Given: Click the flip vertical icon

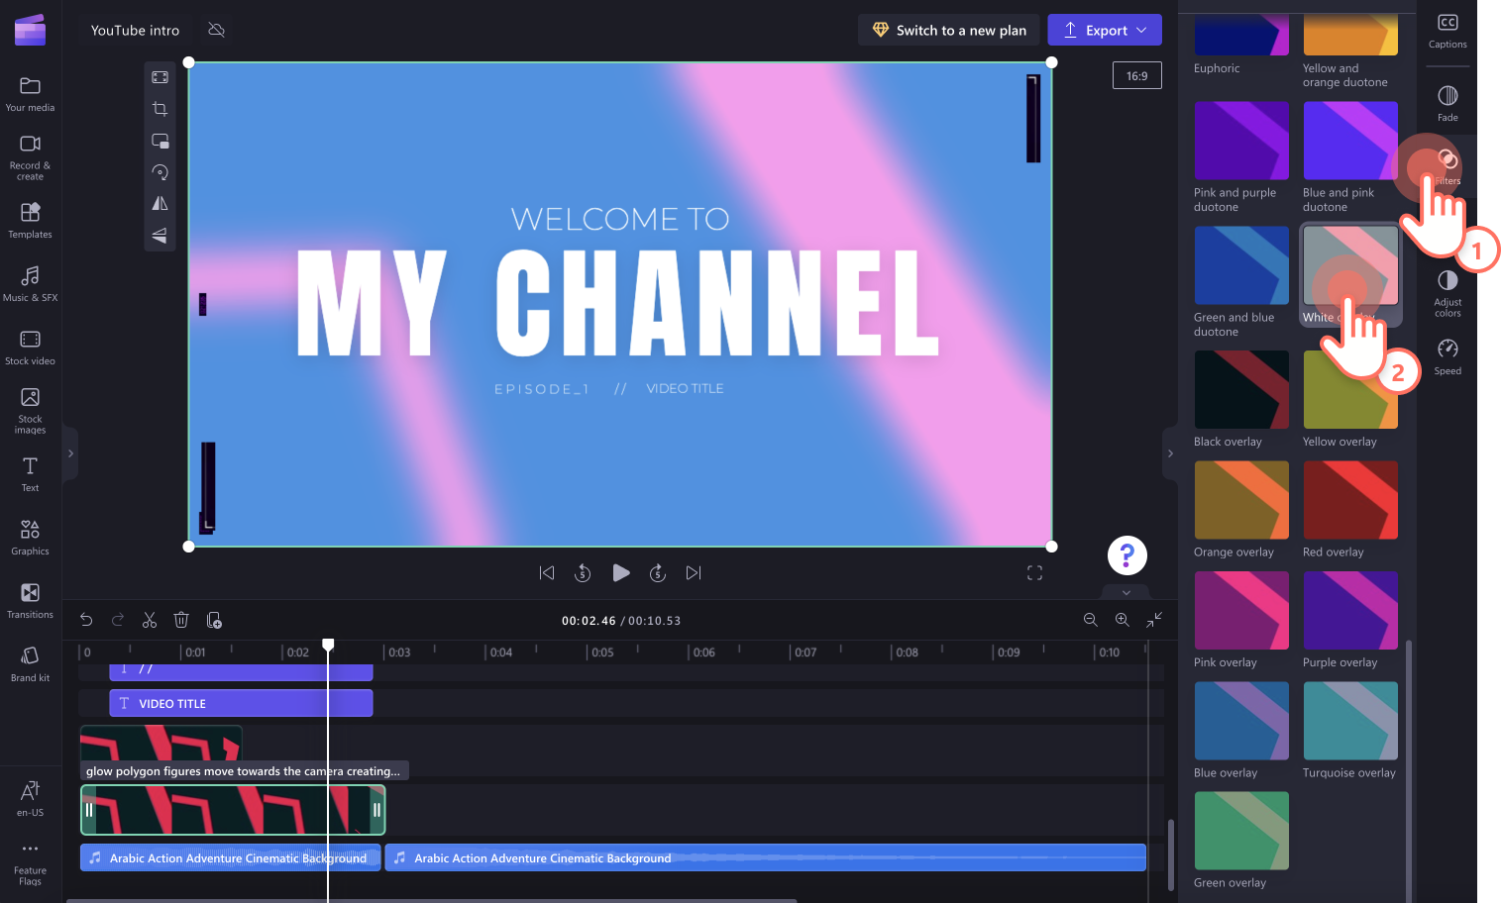Looking at the screenshot, I should (x=160, y=235).
